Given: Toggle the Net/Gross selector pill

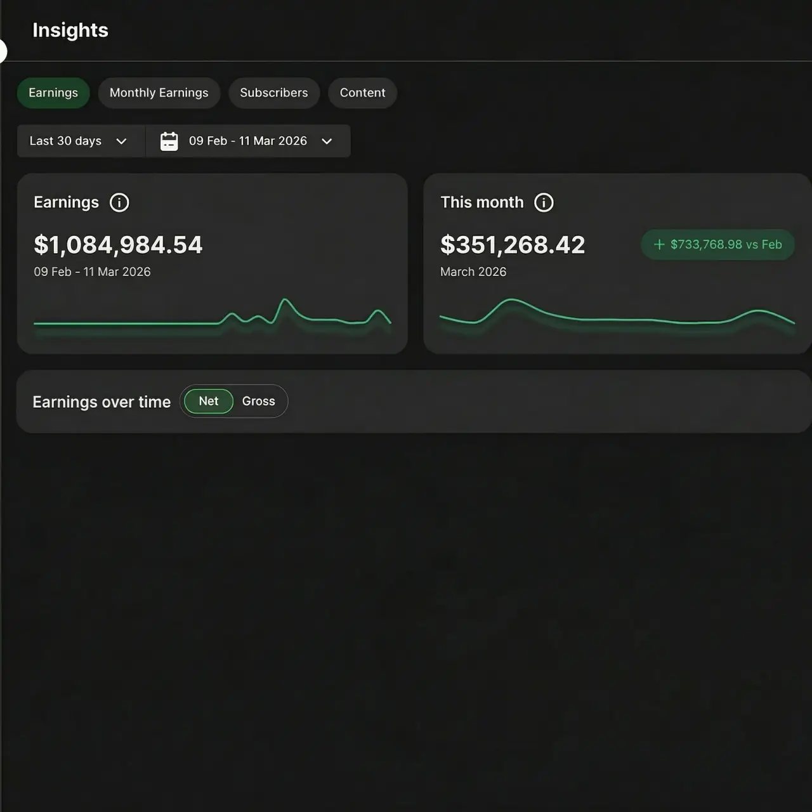Looking at the screenshot, I should [233, 401].
